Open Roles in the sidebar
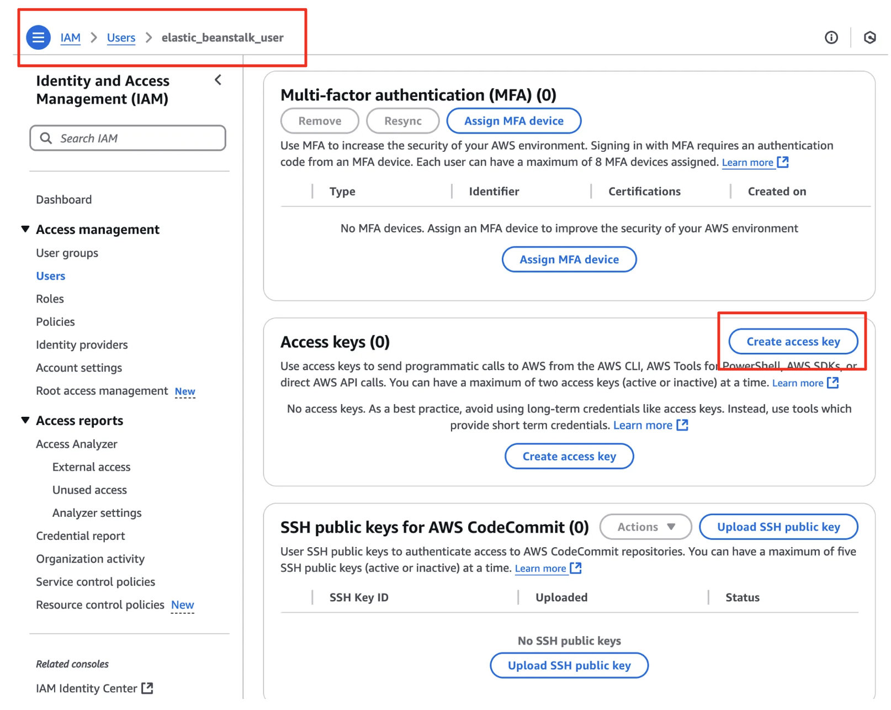 coord(50,299)
